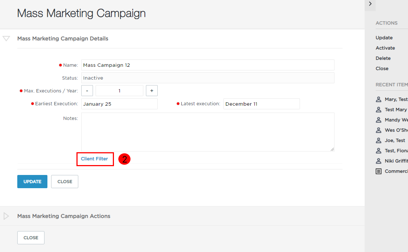The height and width of the screenshot is (252, 408).
Task: Select Activate in Actions menu
Action: point(385,48)
